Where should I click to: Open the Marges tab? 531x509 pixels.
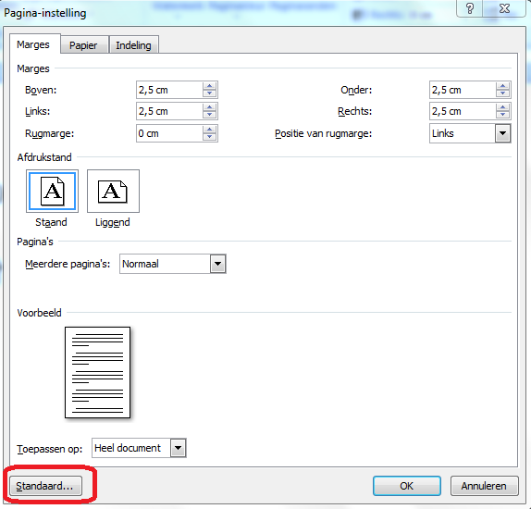(x=33, y=44)
